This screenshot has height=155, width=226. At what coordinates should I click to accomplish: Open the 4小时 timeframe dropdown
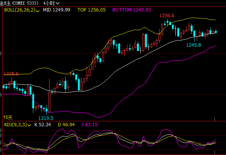pyautogui.click(x=51, y=3)
